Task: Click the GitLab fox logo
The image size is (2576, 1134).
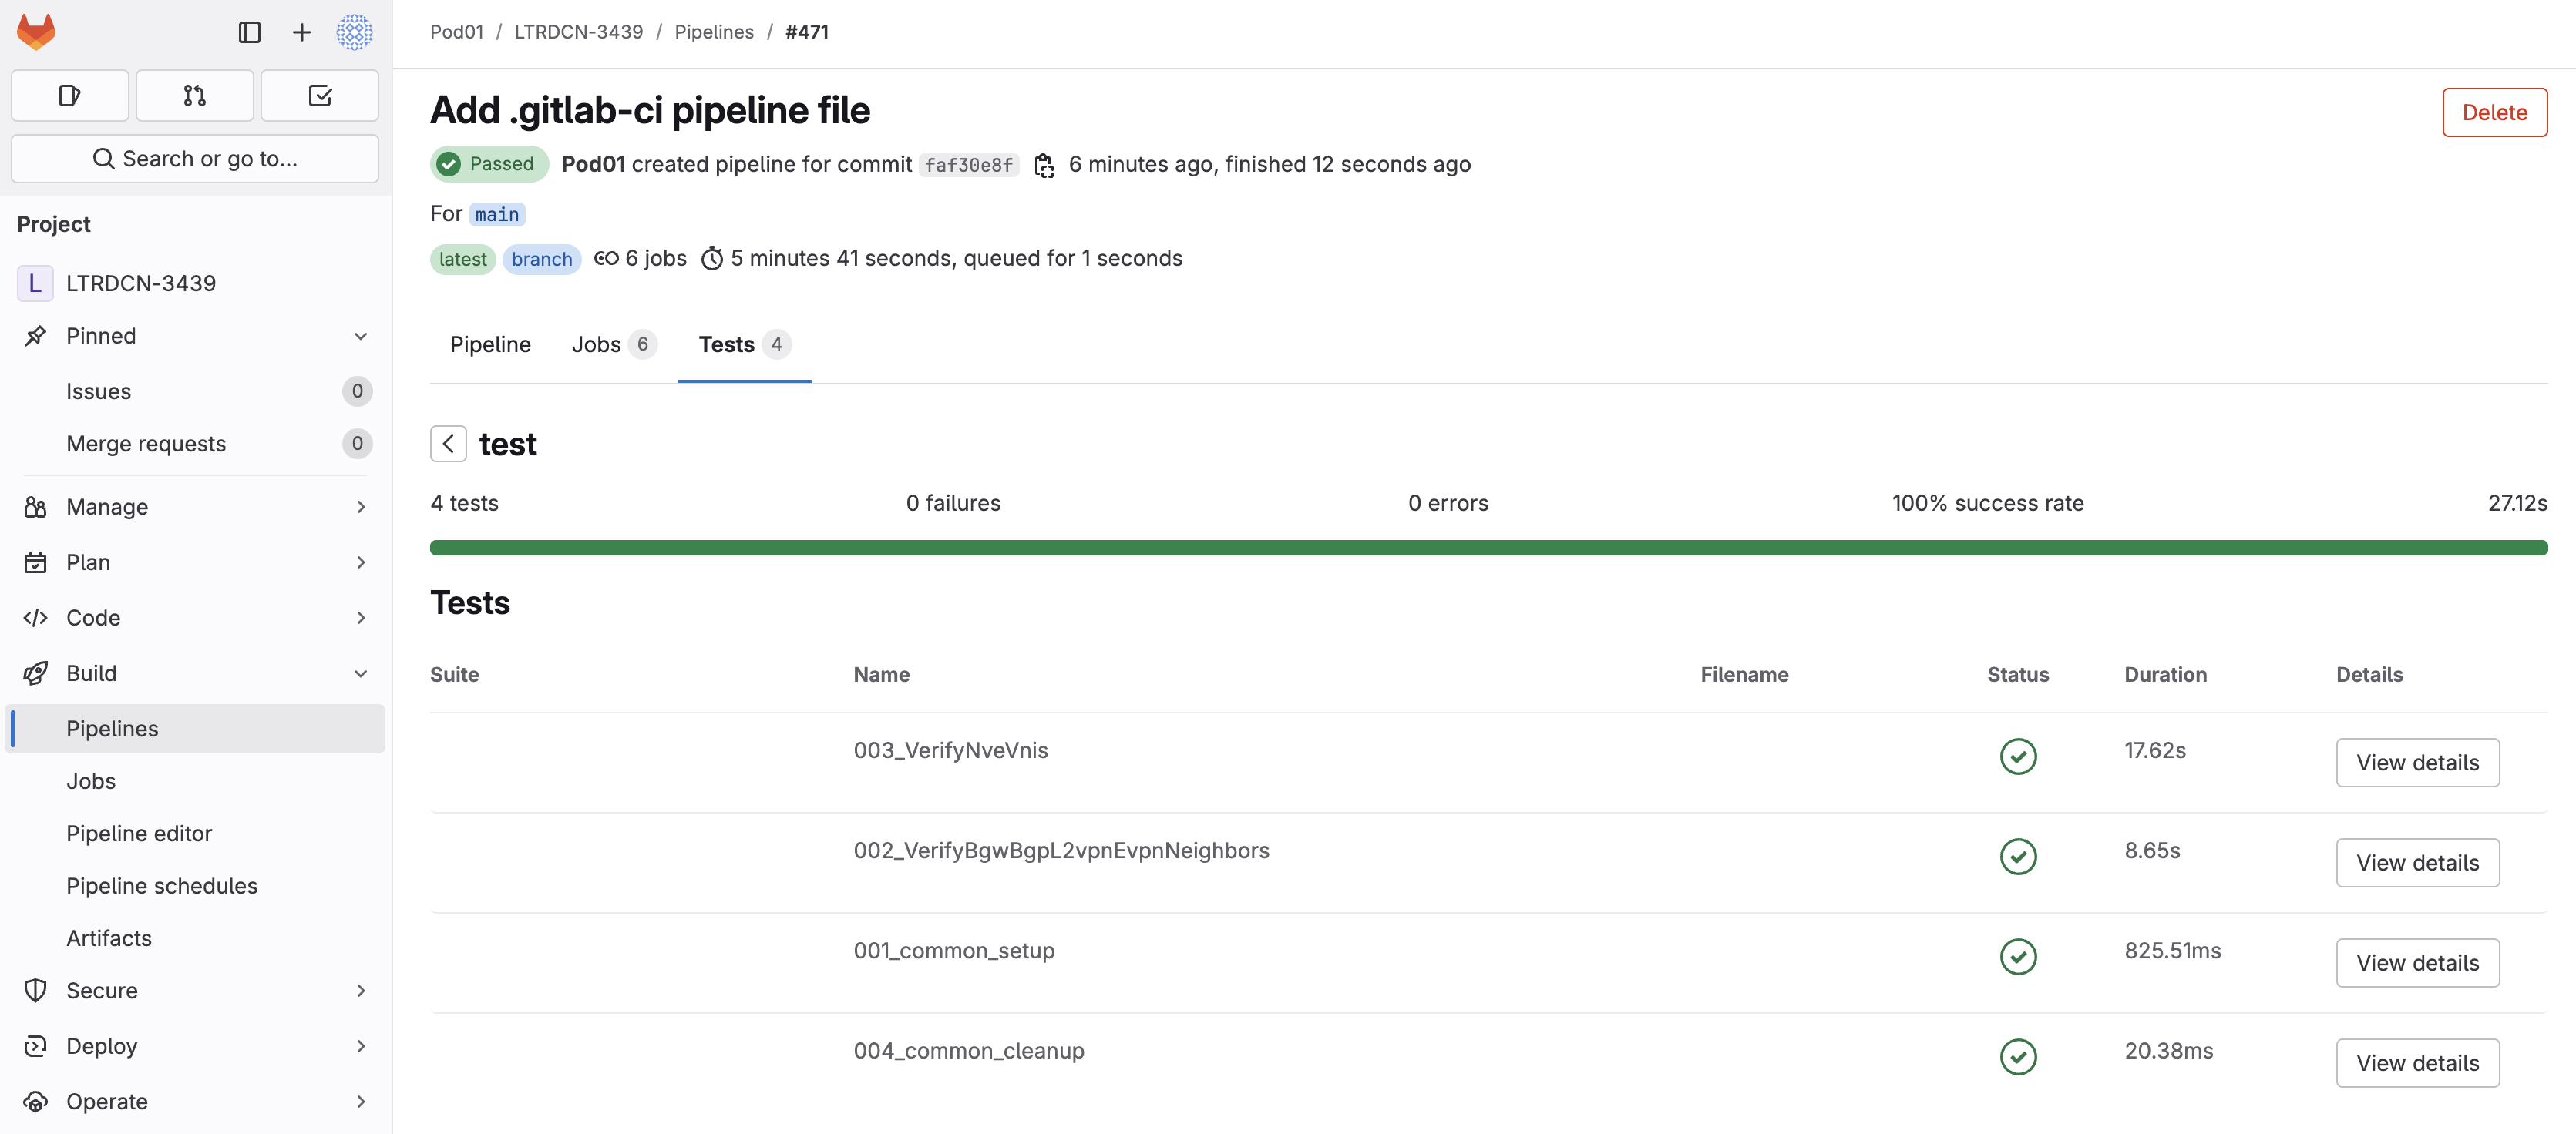Action: (x=36, y=32)
